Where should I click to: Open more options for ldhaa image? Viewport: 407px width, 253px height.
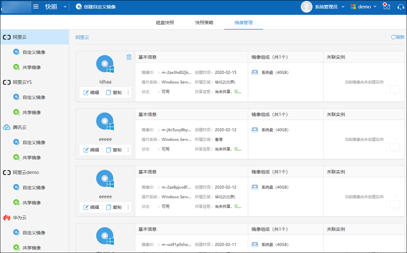128,93
